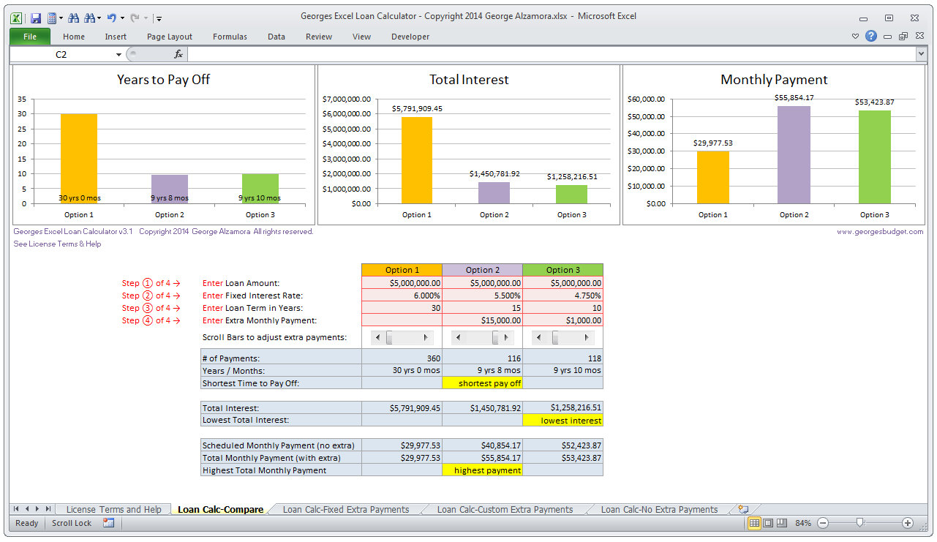
Task: Switch to Normal view in status bar
Action: pyautogui.click(x=754, y=523)
